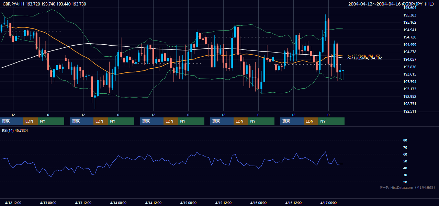This screenshot has height=206, width=439.
Task: Click price axis label 193.394
Action: coord(410,82)
